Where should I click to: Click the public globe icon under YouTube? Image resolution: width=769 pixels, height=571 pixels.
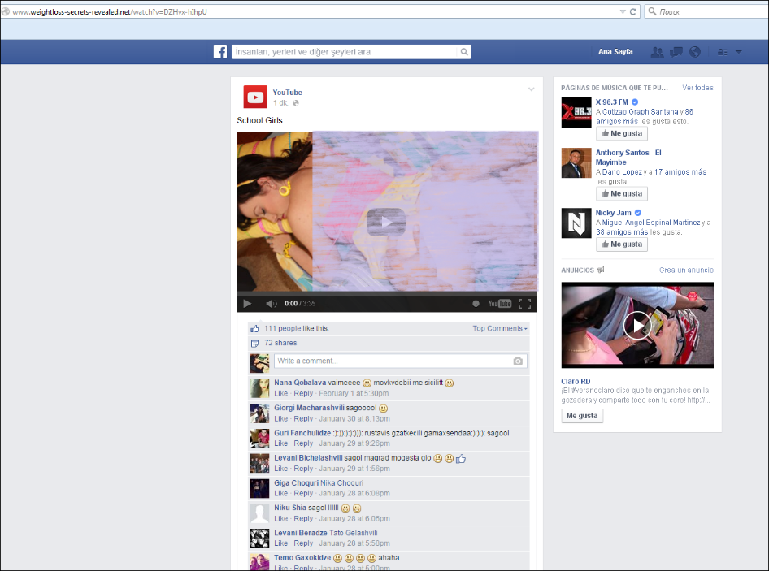tap(296, 103)
